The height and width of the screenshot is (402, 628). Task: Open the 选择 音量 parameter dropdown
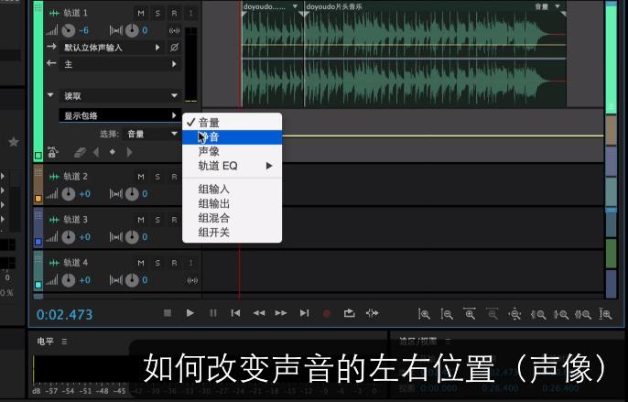tap(152, 134)
